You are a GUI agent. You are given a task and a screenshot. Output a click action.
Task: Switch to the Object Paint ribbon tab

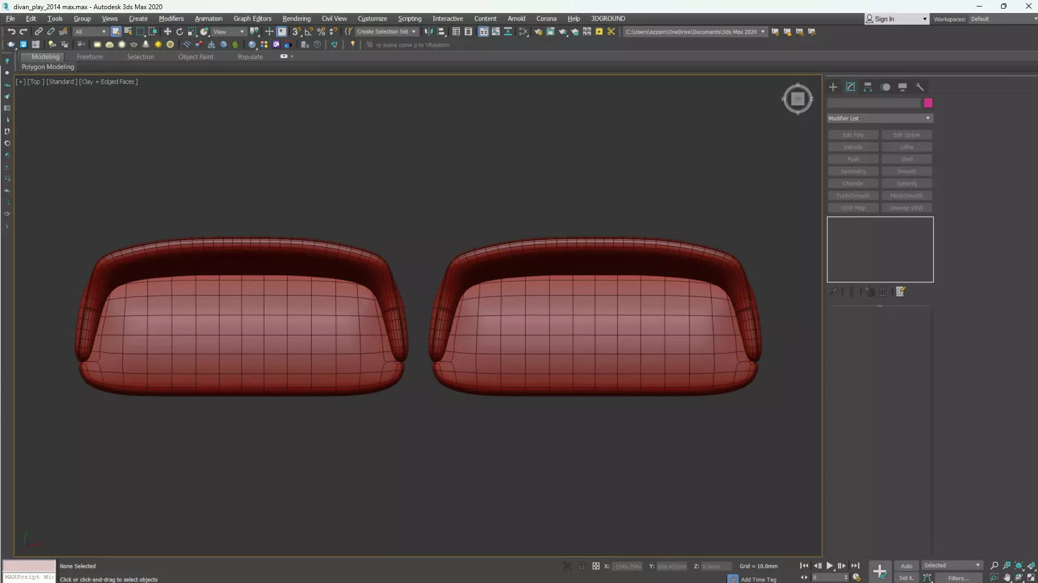pos(195,56)
